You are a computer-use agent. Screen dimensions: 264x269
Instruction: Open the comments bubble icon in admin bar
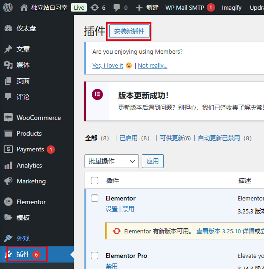117,8
